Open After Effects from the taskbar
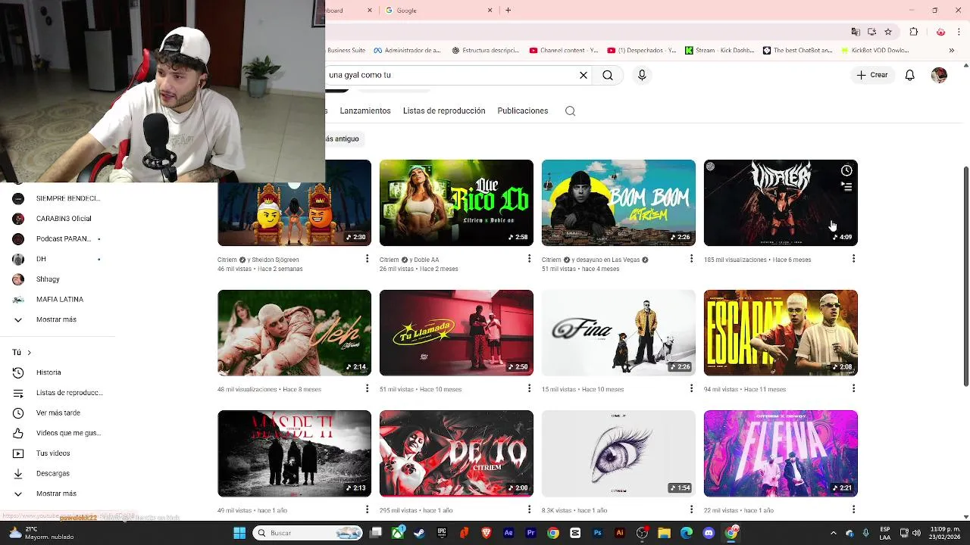970x545 pixels. pyautogui.click(x=508, y=533)
